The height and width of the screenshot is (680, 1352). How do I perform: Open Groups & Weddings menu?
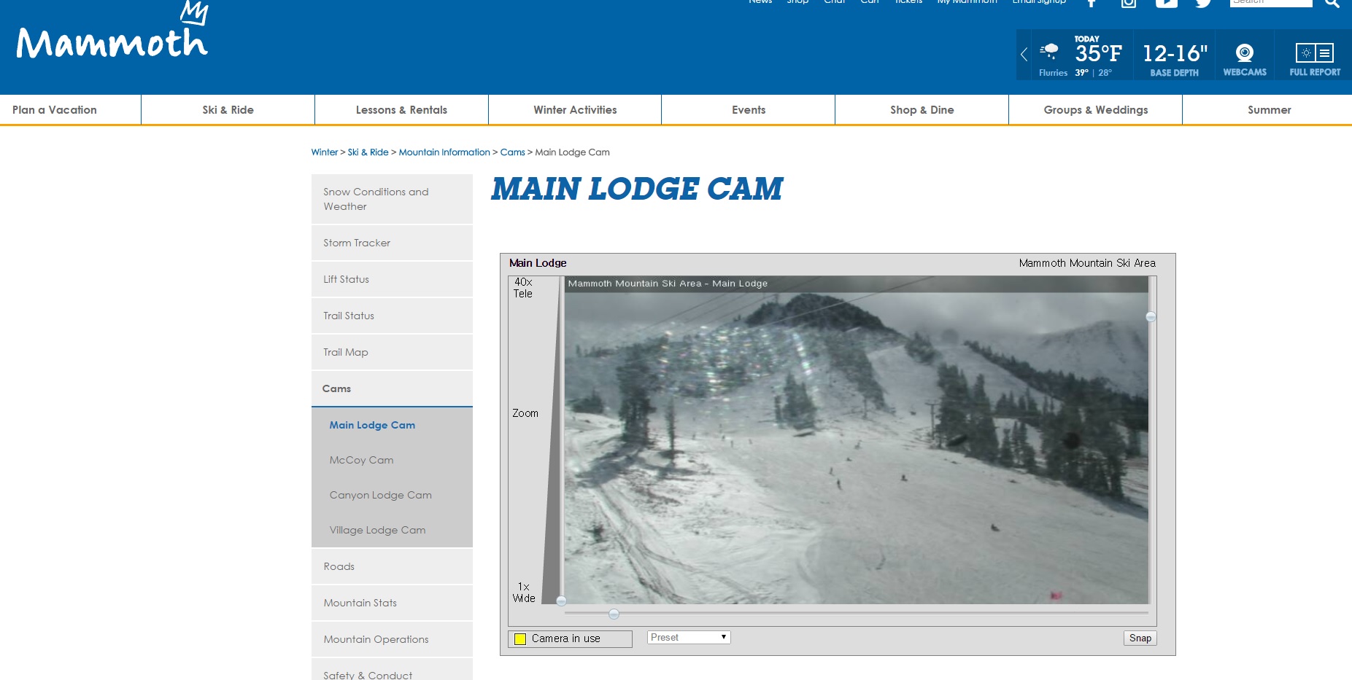(1096, 110)
